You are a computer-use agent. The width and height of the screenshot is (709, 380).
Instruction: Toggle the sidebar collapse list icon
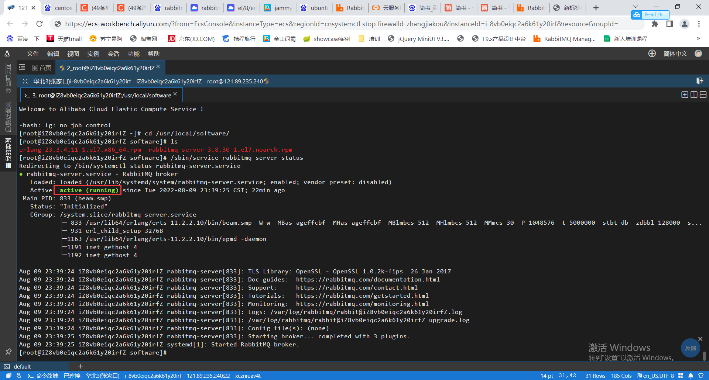pyautogui.click(x=22, y=68)
